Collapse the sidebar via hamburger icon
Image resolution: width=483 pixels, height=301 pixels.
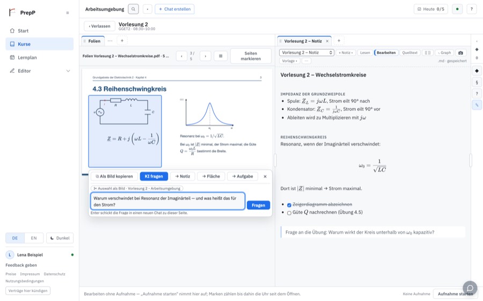[x=68, y=13]
